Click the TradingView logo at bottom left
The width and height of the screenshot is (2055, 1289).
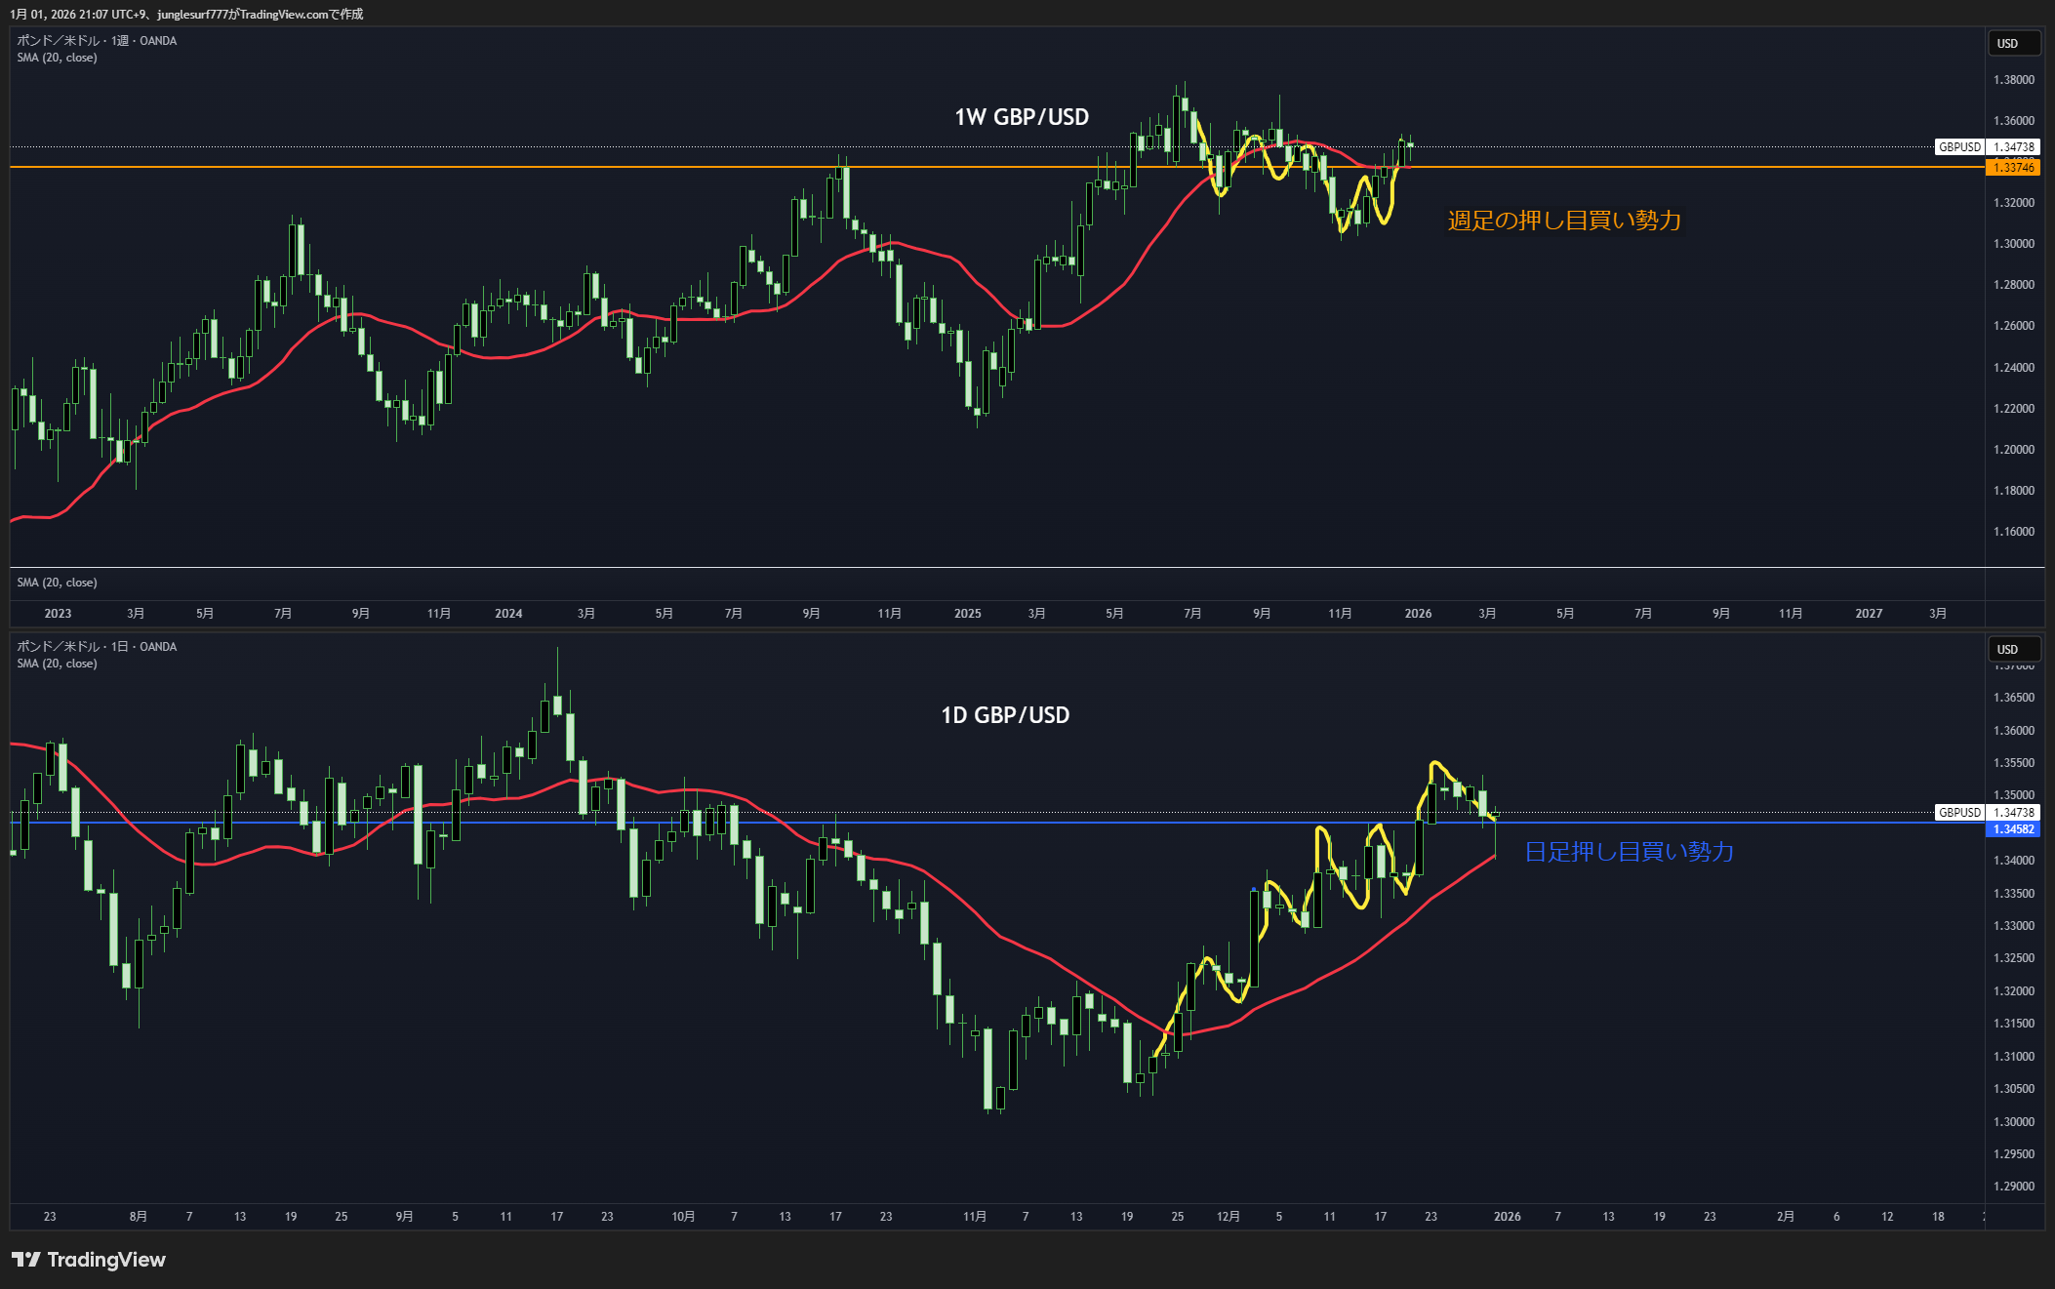(x=89, y=1260)
